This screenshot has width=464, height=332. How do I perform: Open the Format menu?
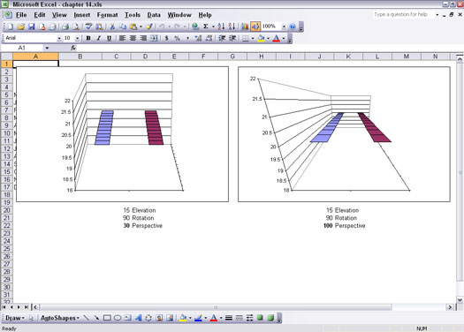click(x=107, y=15)
